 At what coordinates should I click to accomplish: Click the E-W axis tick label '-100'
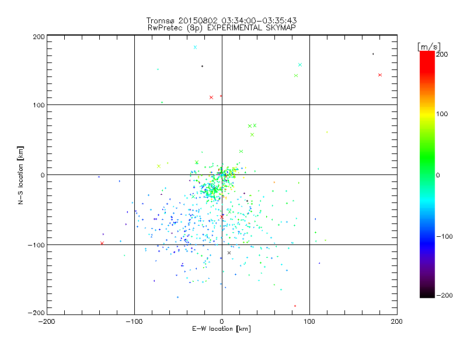[x=134, y=321]
